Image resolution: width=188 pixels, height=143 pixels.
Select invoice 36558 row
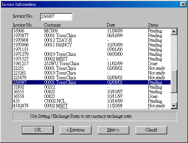click(91, 96)
